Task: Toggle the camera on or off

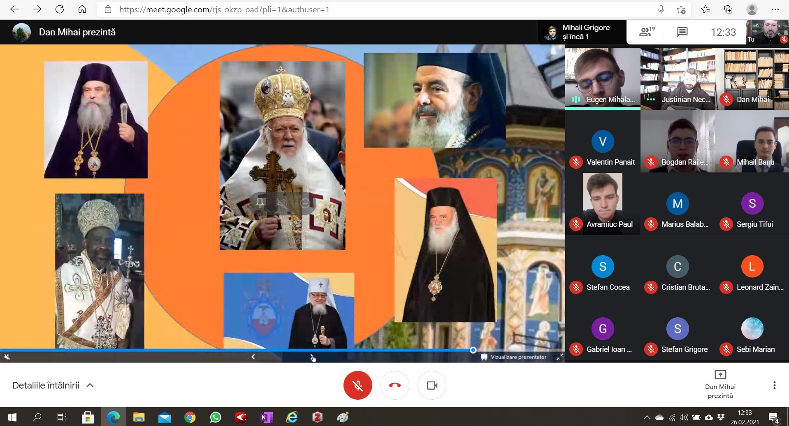Action: click(432, 385)
